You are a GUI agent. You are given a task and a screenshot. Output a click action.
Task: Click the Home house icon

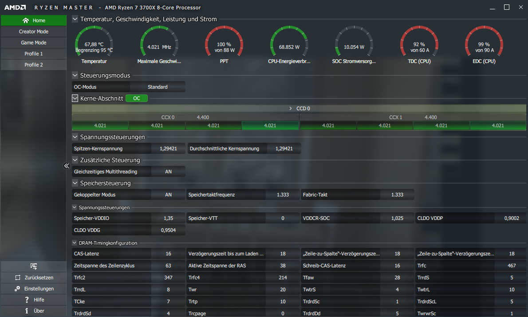26,20
